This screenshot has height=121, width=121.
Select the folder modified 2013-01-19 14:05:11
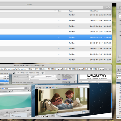(x=56, y=21)
